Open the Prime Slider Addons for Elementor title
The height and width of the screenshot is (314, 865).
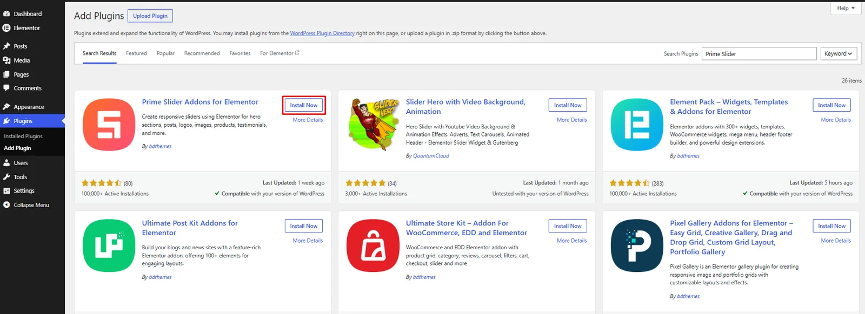tap(200, 102)
